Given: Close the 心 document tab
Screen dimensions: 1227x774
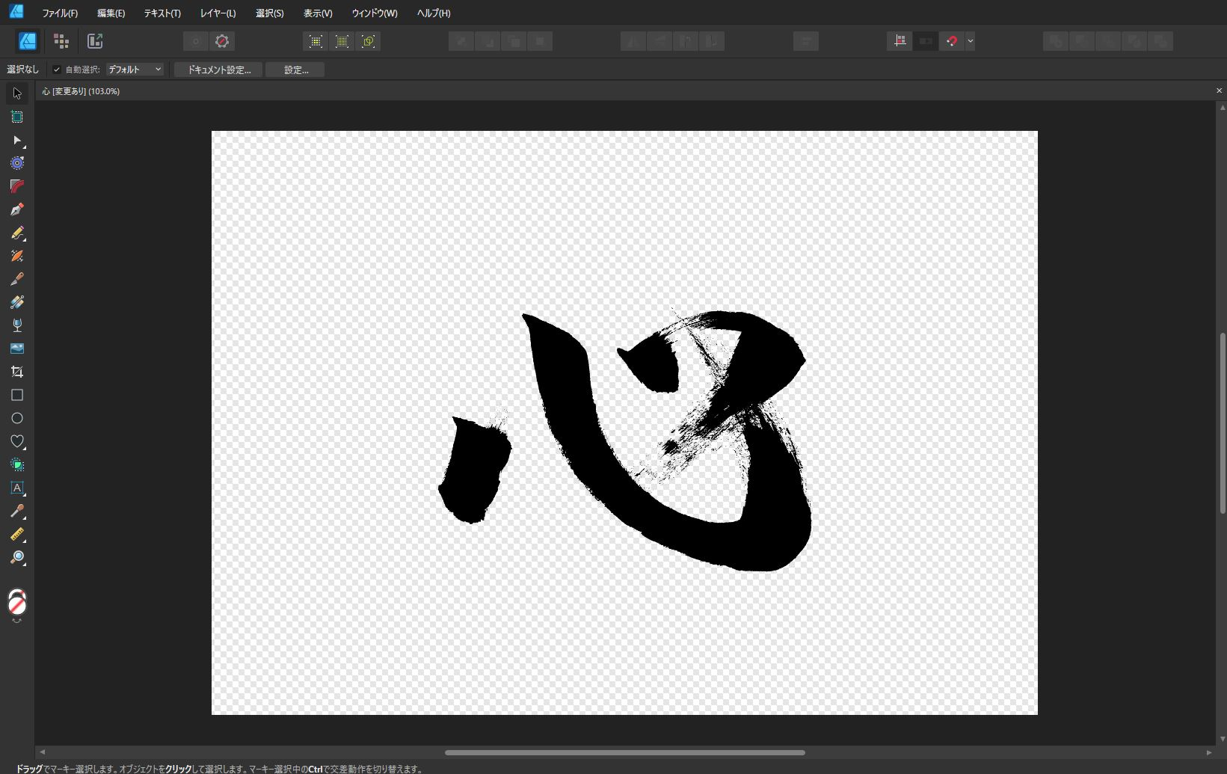Looking at the screenshot, I should (1219, 90).
